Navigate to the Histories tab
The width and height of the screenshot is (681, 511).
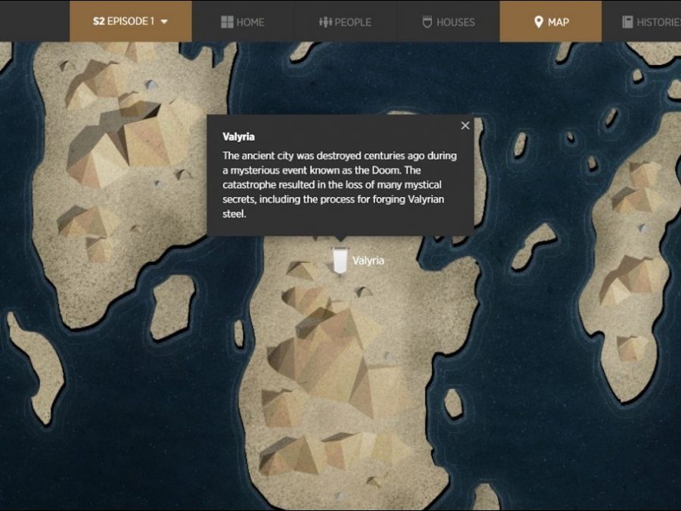point(658,22)
